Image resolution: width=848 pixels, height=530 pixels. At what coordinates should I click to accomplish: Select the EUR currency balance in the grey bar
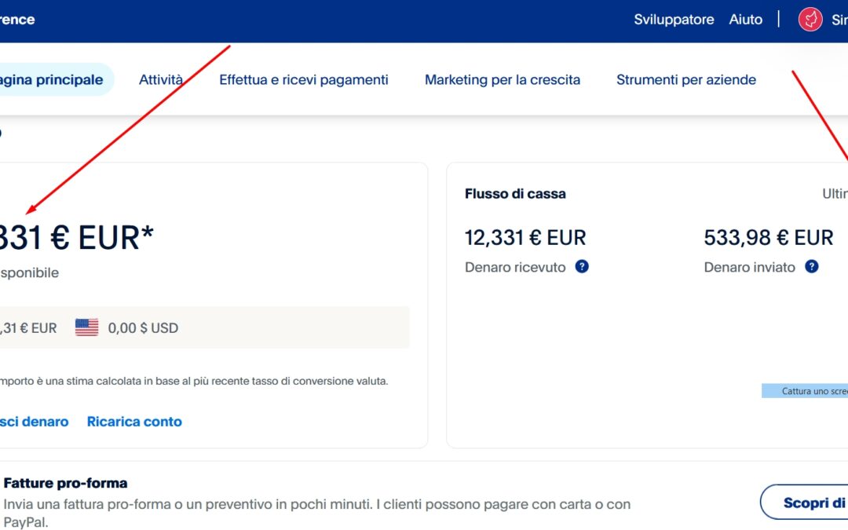coord(28,327)
